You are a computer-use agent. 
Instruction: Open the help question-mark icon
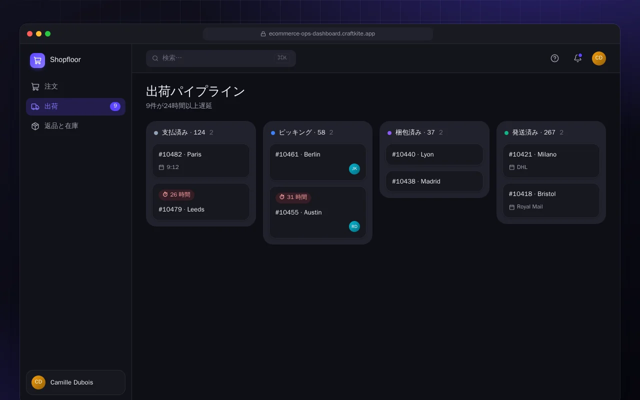554,58
